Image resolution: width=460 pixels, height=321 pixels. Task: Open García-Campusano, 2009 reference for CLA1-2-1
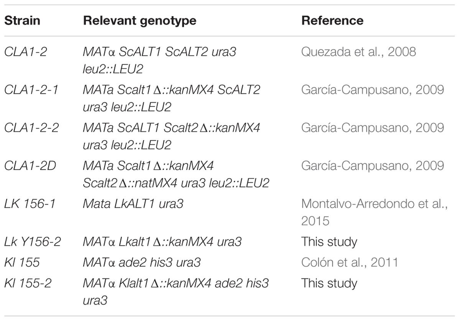(x=372, y=90)
